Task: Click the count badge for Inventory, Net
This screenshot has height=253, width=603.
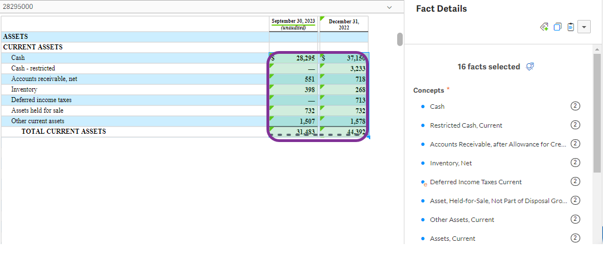Action: (575, 163)
